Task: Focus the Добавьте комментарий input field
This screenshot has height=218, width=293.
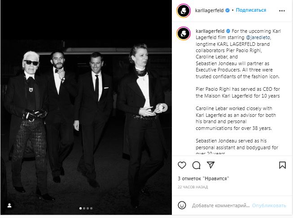Action: tap(221, 205)
